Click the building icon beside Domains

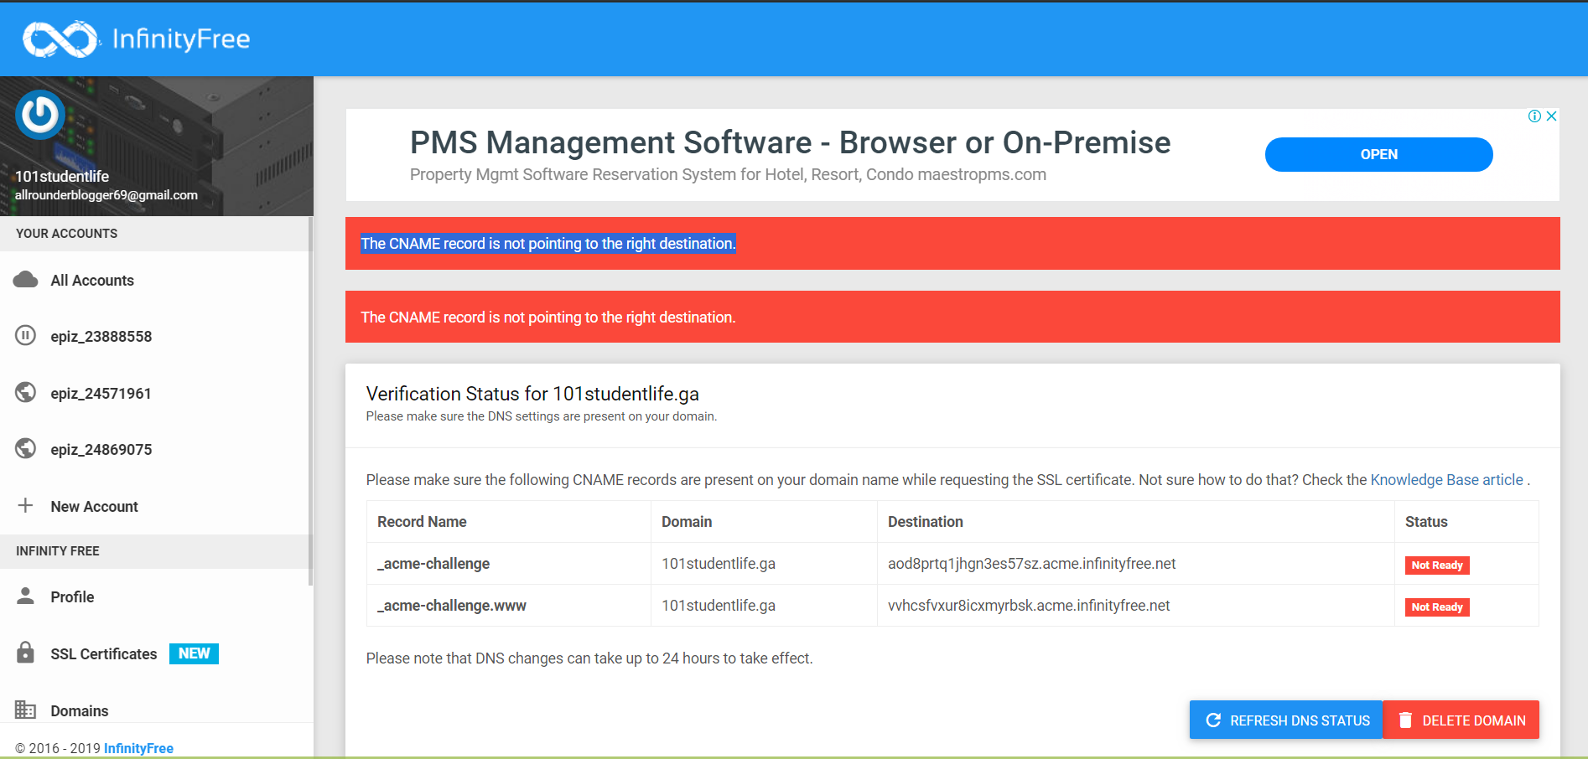point(26,710)
